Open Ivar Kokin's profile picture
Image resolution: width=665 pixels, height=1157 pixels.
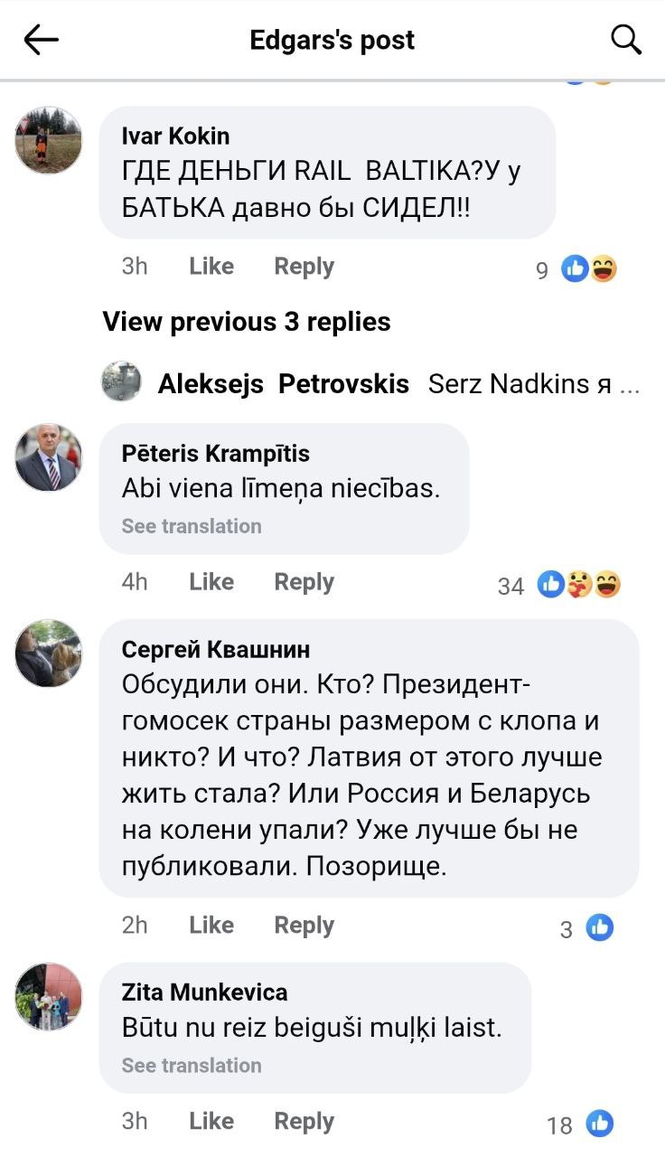pyautogui.click(x=49, y=139)
